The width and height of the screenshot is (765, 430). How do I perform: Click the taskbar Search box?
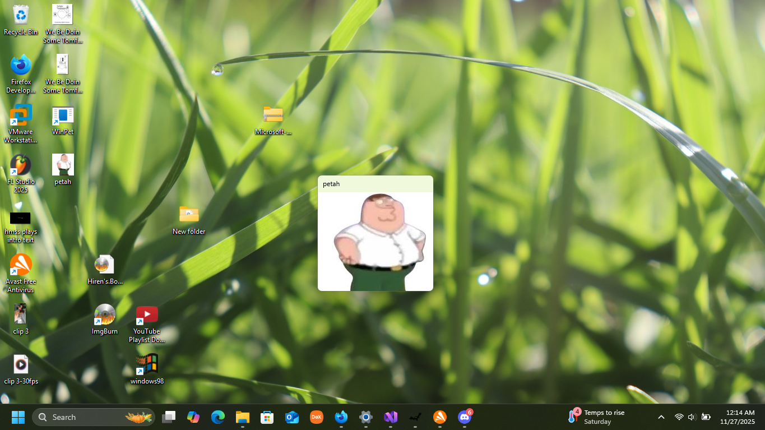pyautogui.click(x=94, y=417)
